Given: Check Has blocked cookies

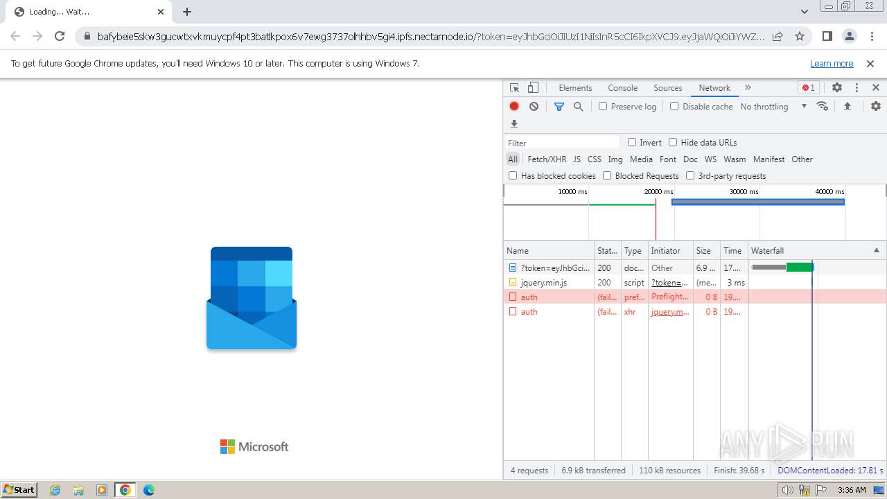Looking at the screenshot, I should coord(513,175).
